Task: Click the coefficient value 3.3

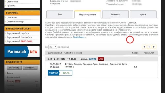Action: tap(135, 67)
